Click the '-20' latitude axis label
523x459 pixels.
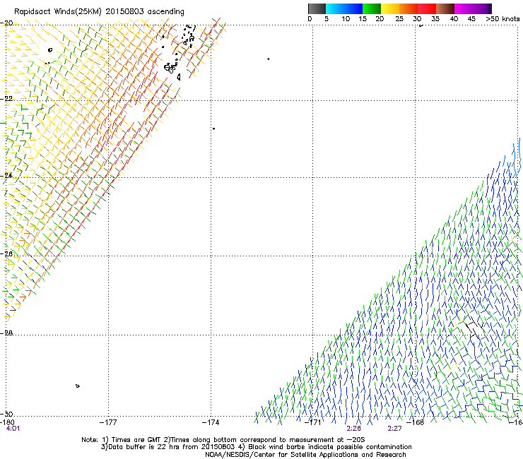point(6,23)
